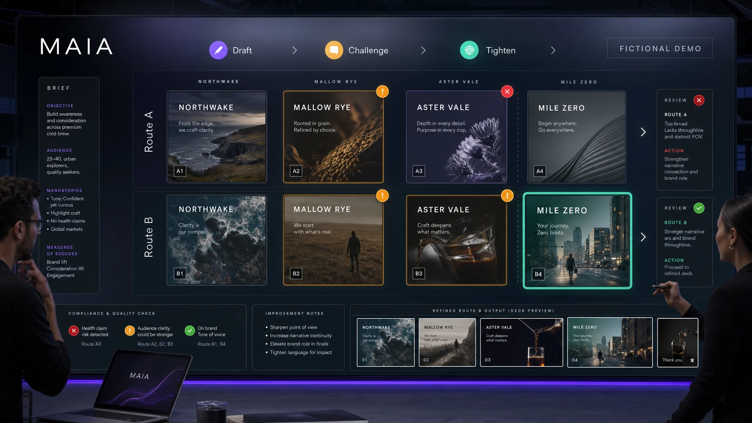Image resolution: width=752 pixels, height=423 pixels.
Task: Expand Route B with the right chevron
Action: click(x=643, y=237)
